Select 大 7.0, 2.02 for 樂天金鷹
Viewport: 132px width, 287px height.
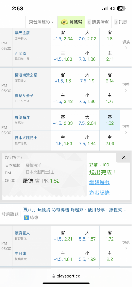coord(87,36)
